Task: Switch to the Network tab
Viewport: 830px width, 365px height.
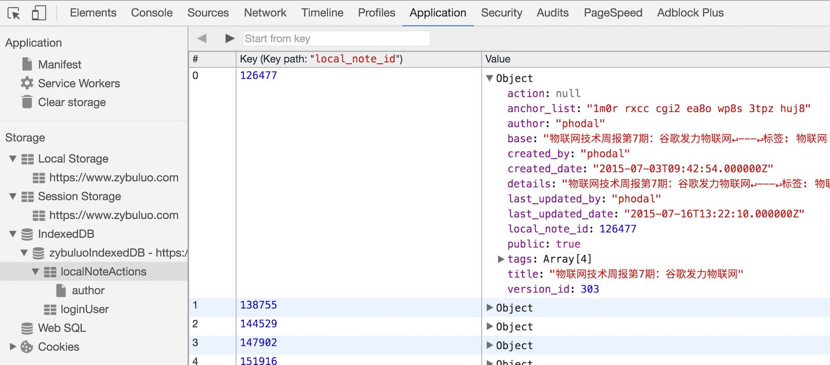Action: pos(265,13)
